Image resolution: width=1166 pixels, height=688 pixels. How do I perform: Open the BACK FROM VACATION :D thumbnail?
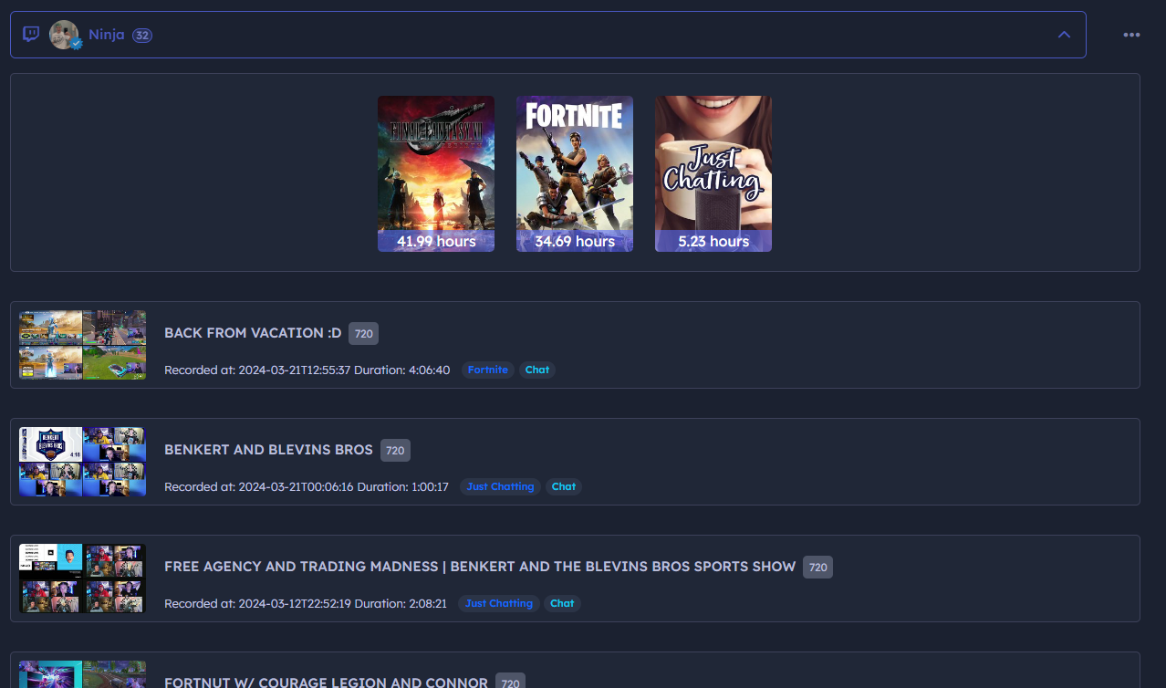pyautogui.click(x=82, y=345)
